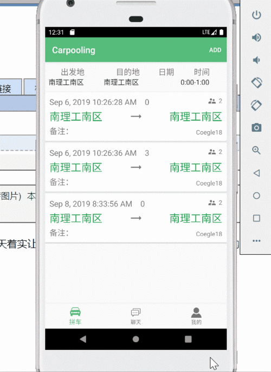The width and height of the screenshot is (271, 372).
Task: People icon on the Sep 8 card
Action: click(212, 203)
